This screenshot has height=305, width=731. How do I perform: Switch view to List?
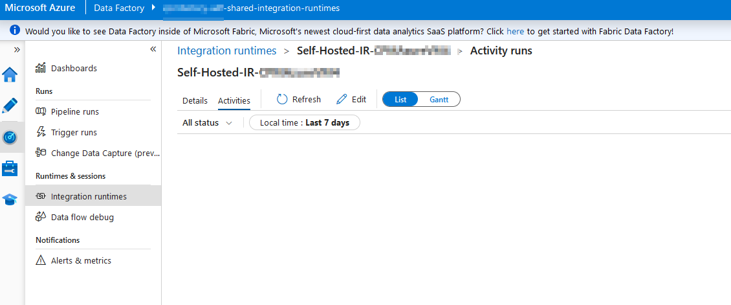tap(400, 99)
